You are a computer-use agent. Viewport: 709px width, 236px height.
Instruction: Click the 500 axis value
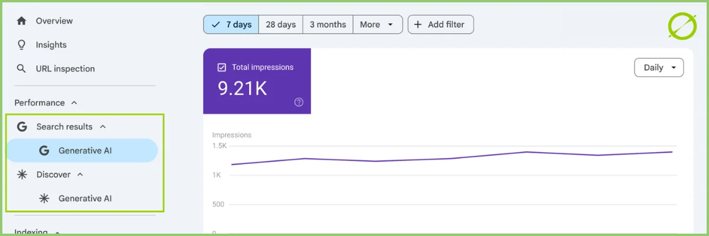point(218,204)
